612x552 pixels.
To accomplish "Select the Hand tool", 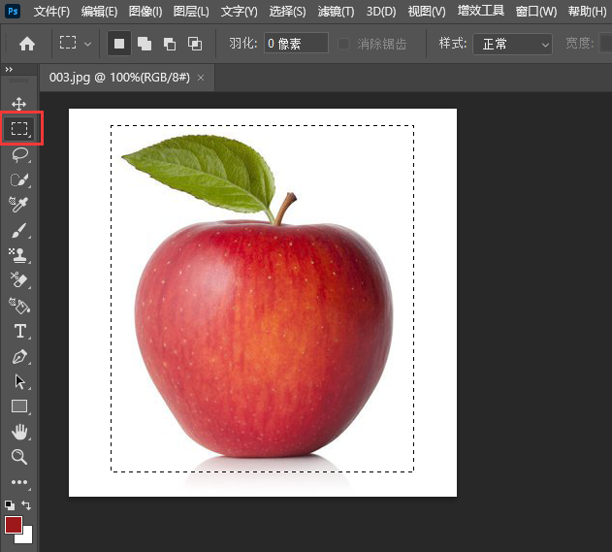I will click(18, 432).
